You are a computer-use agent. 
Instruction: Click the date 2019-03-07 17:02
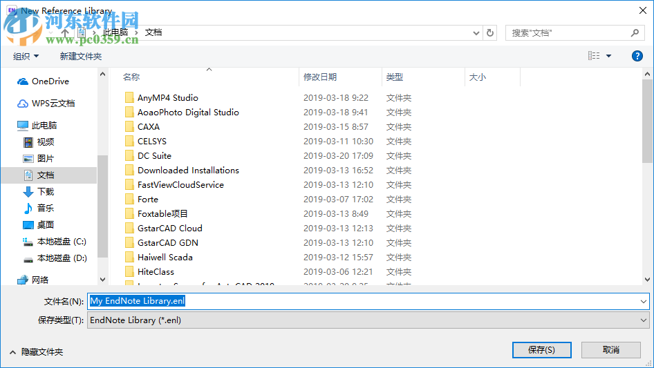click(x=338, y=200)
